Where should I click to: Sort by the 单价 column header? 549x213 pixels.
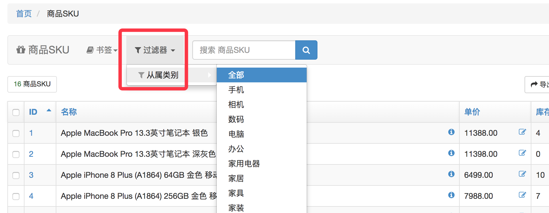coord(472,112)
